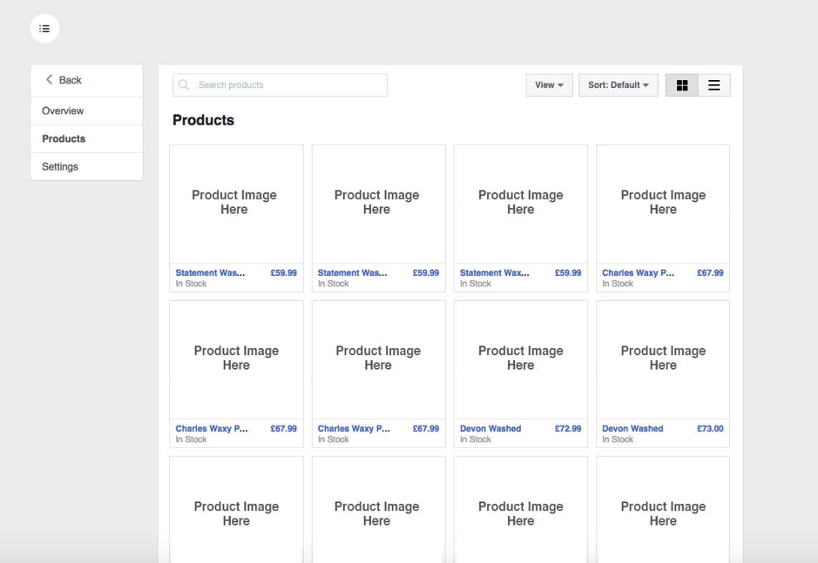Open the first Statement Was... product link
The height and width of the screenshot is (563, 818).
[210, 272]
